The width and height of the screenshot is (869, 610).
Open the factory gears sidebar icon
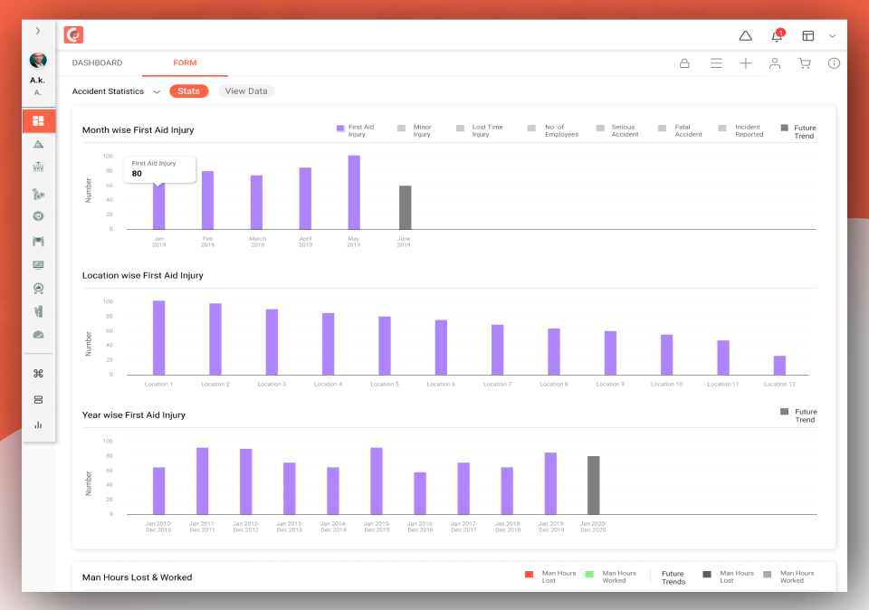click(x=38, y=194)
